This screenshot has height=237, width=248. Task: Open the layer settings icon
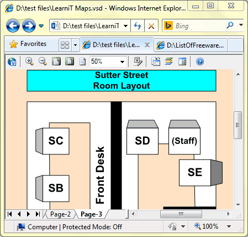[x=169, y=61]
